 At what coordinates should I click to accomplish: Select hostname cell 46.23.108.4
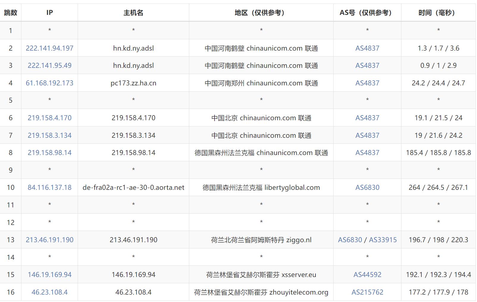tap(133, 292)
